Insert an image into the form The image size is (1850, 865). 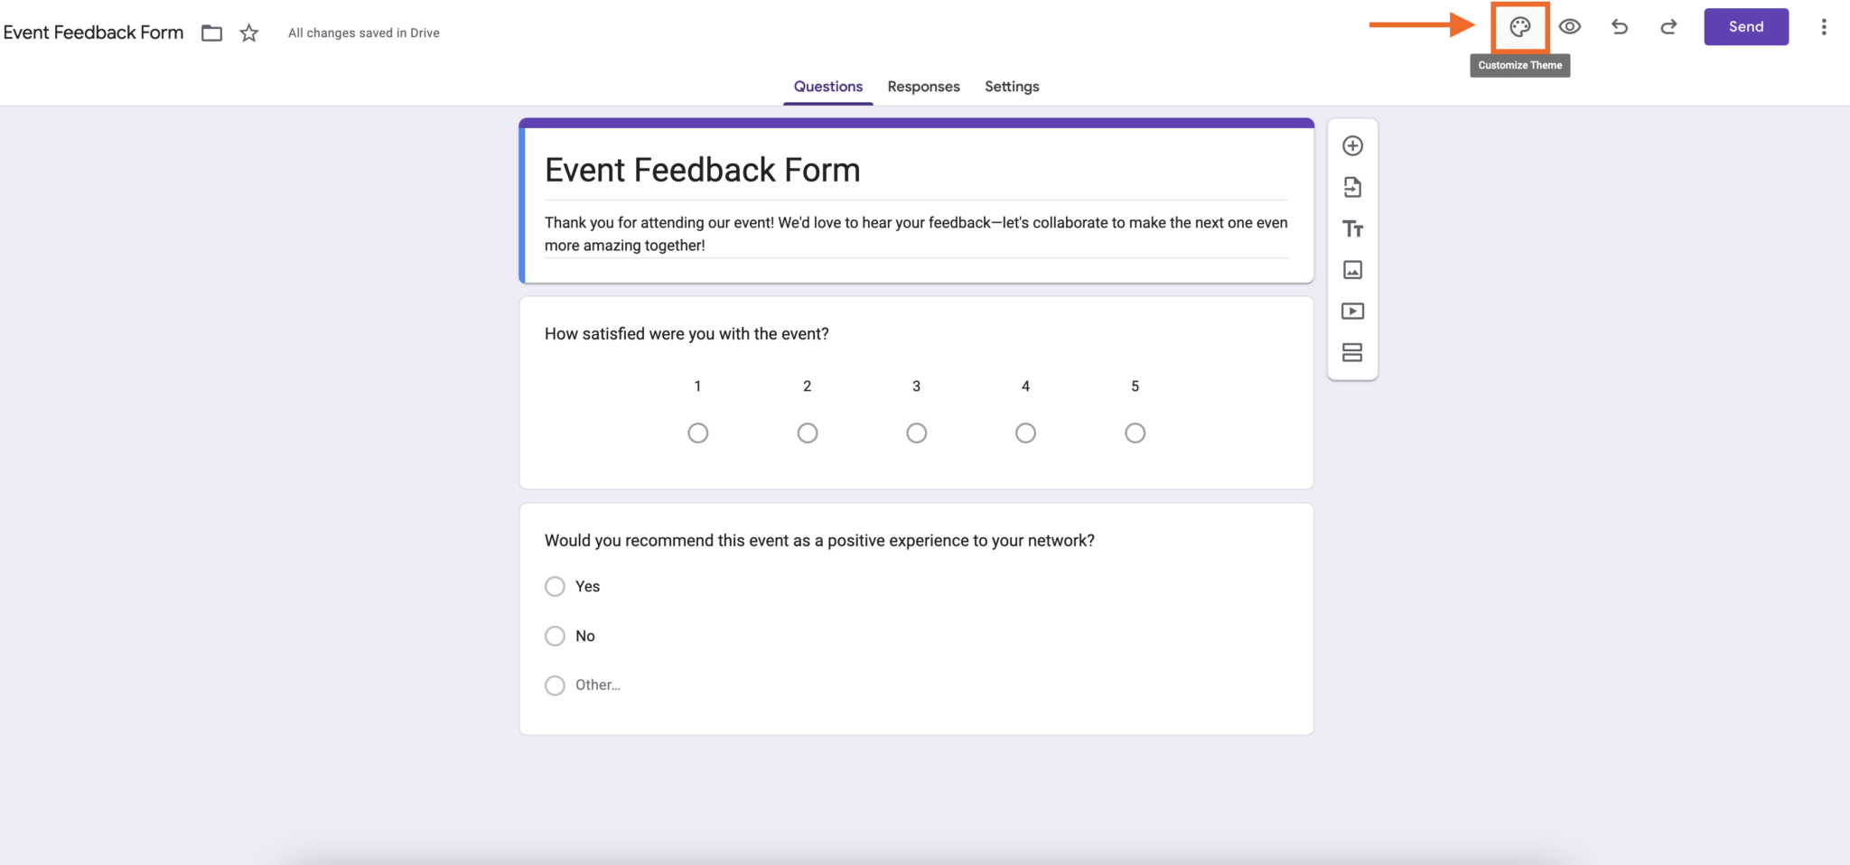point(1352,269)
